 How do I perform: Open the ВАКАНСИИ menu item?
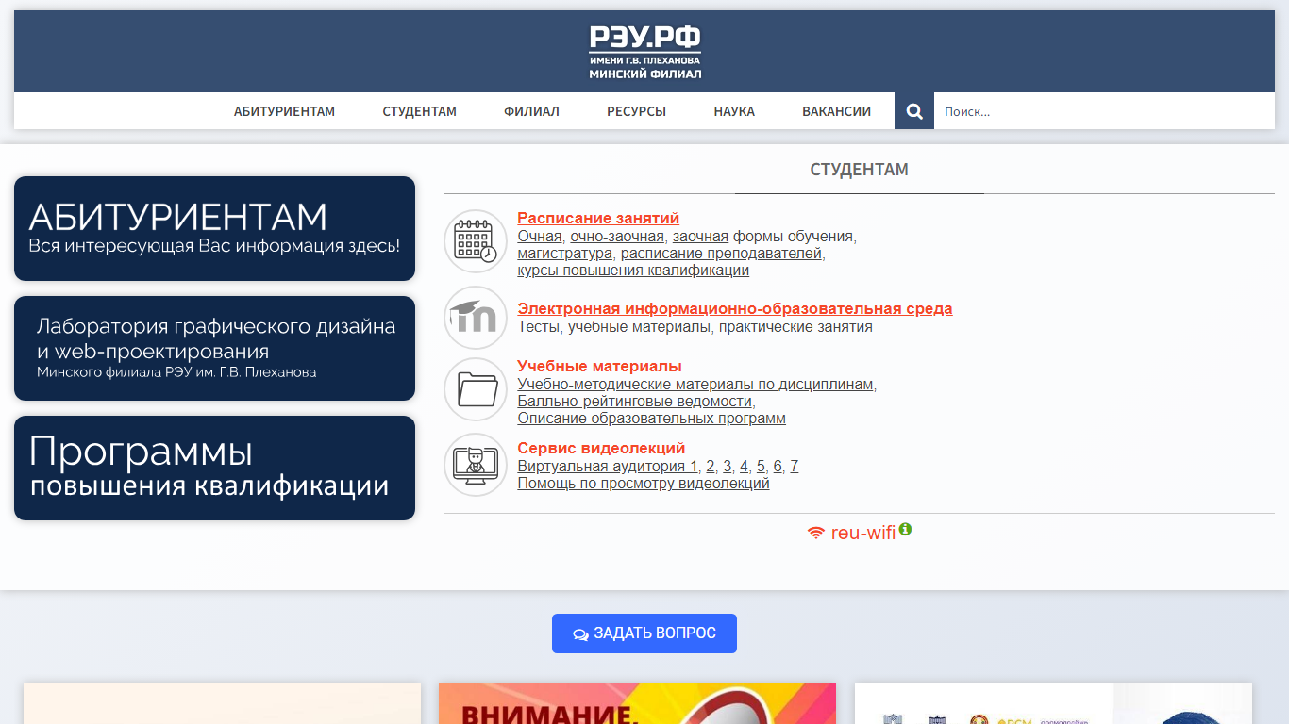point(837,111)
